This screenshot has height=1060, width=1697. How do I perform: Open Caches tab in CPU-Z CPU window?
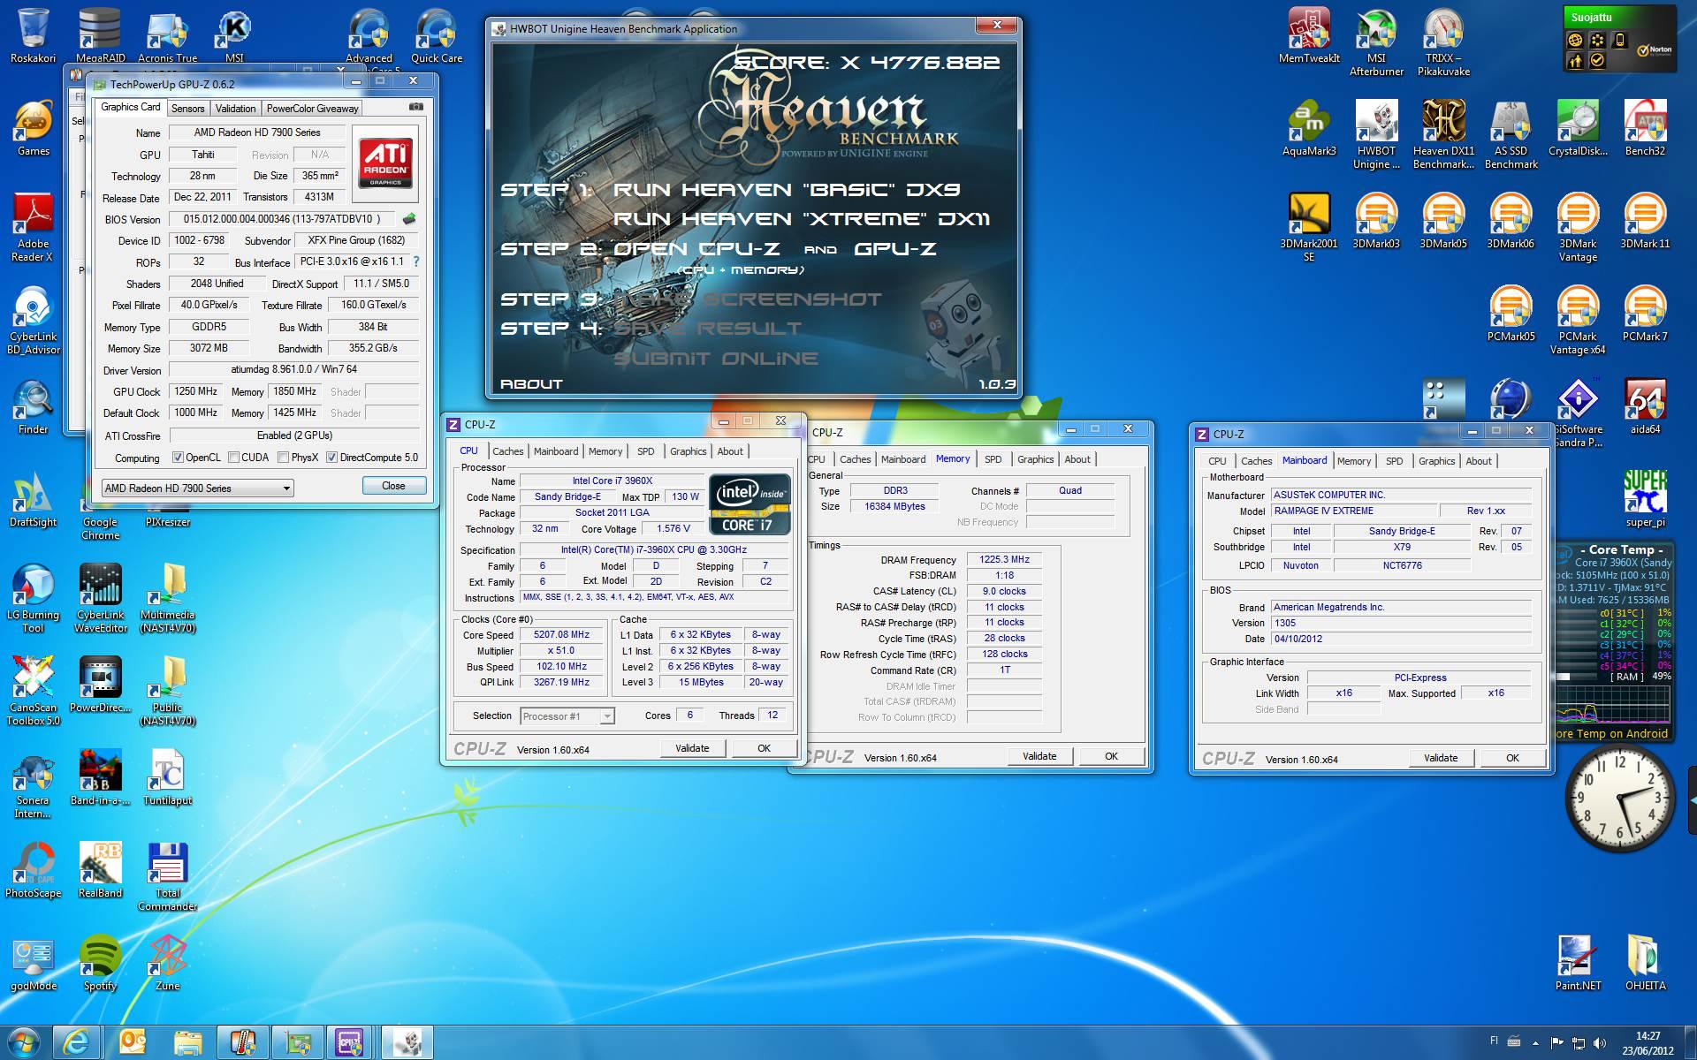point(507,451)
